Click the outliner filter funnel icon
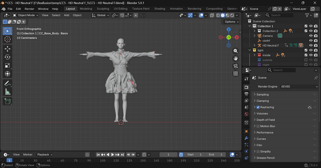Viewport: 321px width, 168px height. (307, 15)
